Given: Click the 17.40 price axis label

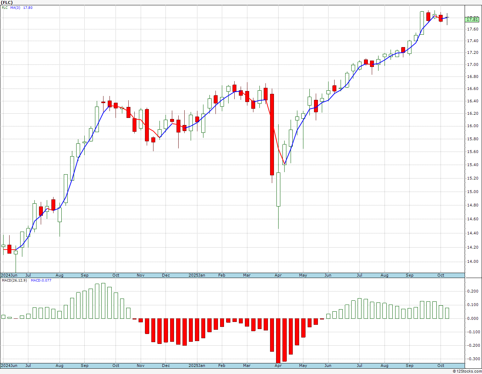Looking at the screenshot, I should pyautogui.click(x=472, y=41).
